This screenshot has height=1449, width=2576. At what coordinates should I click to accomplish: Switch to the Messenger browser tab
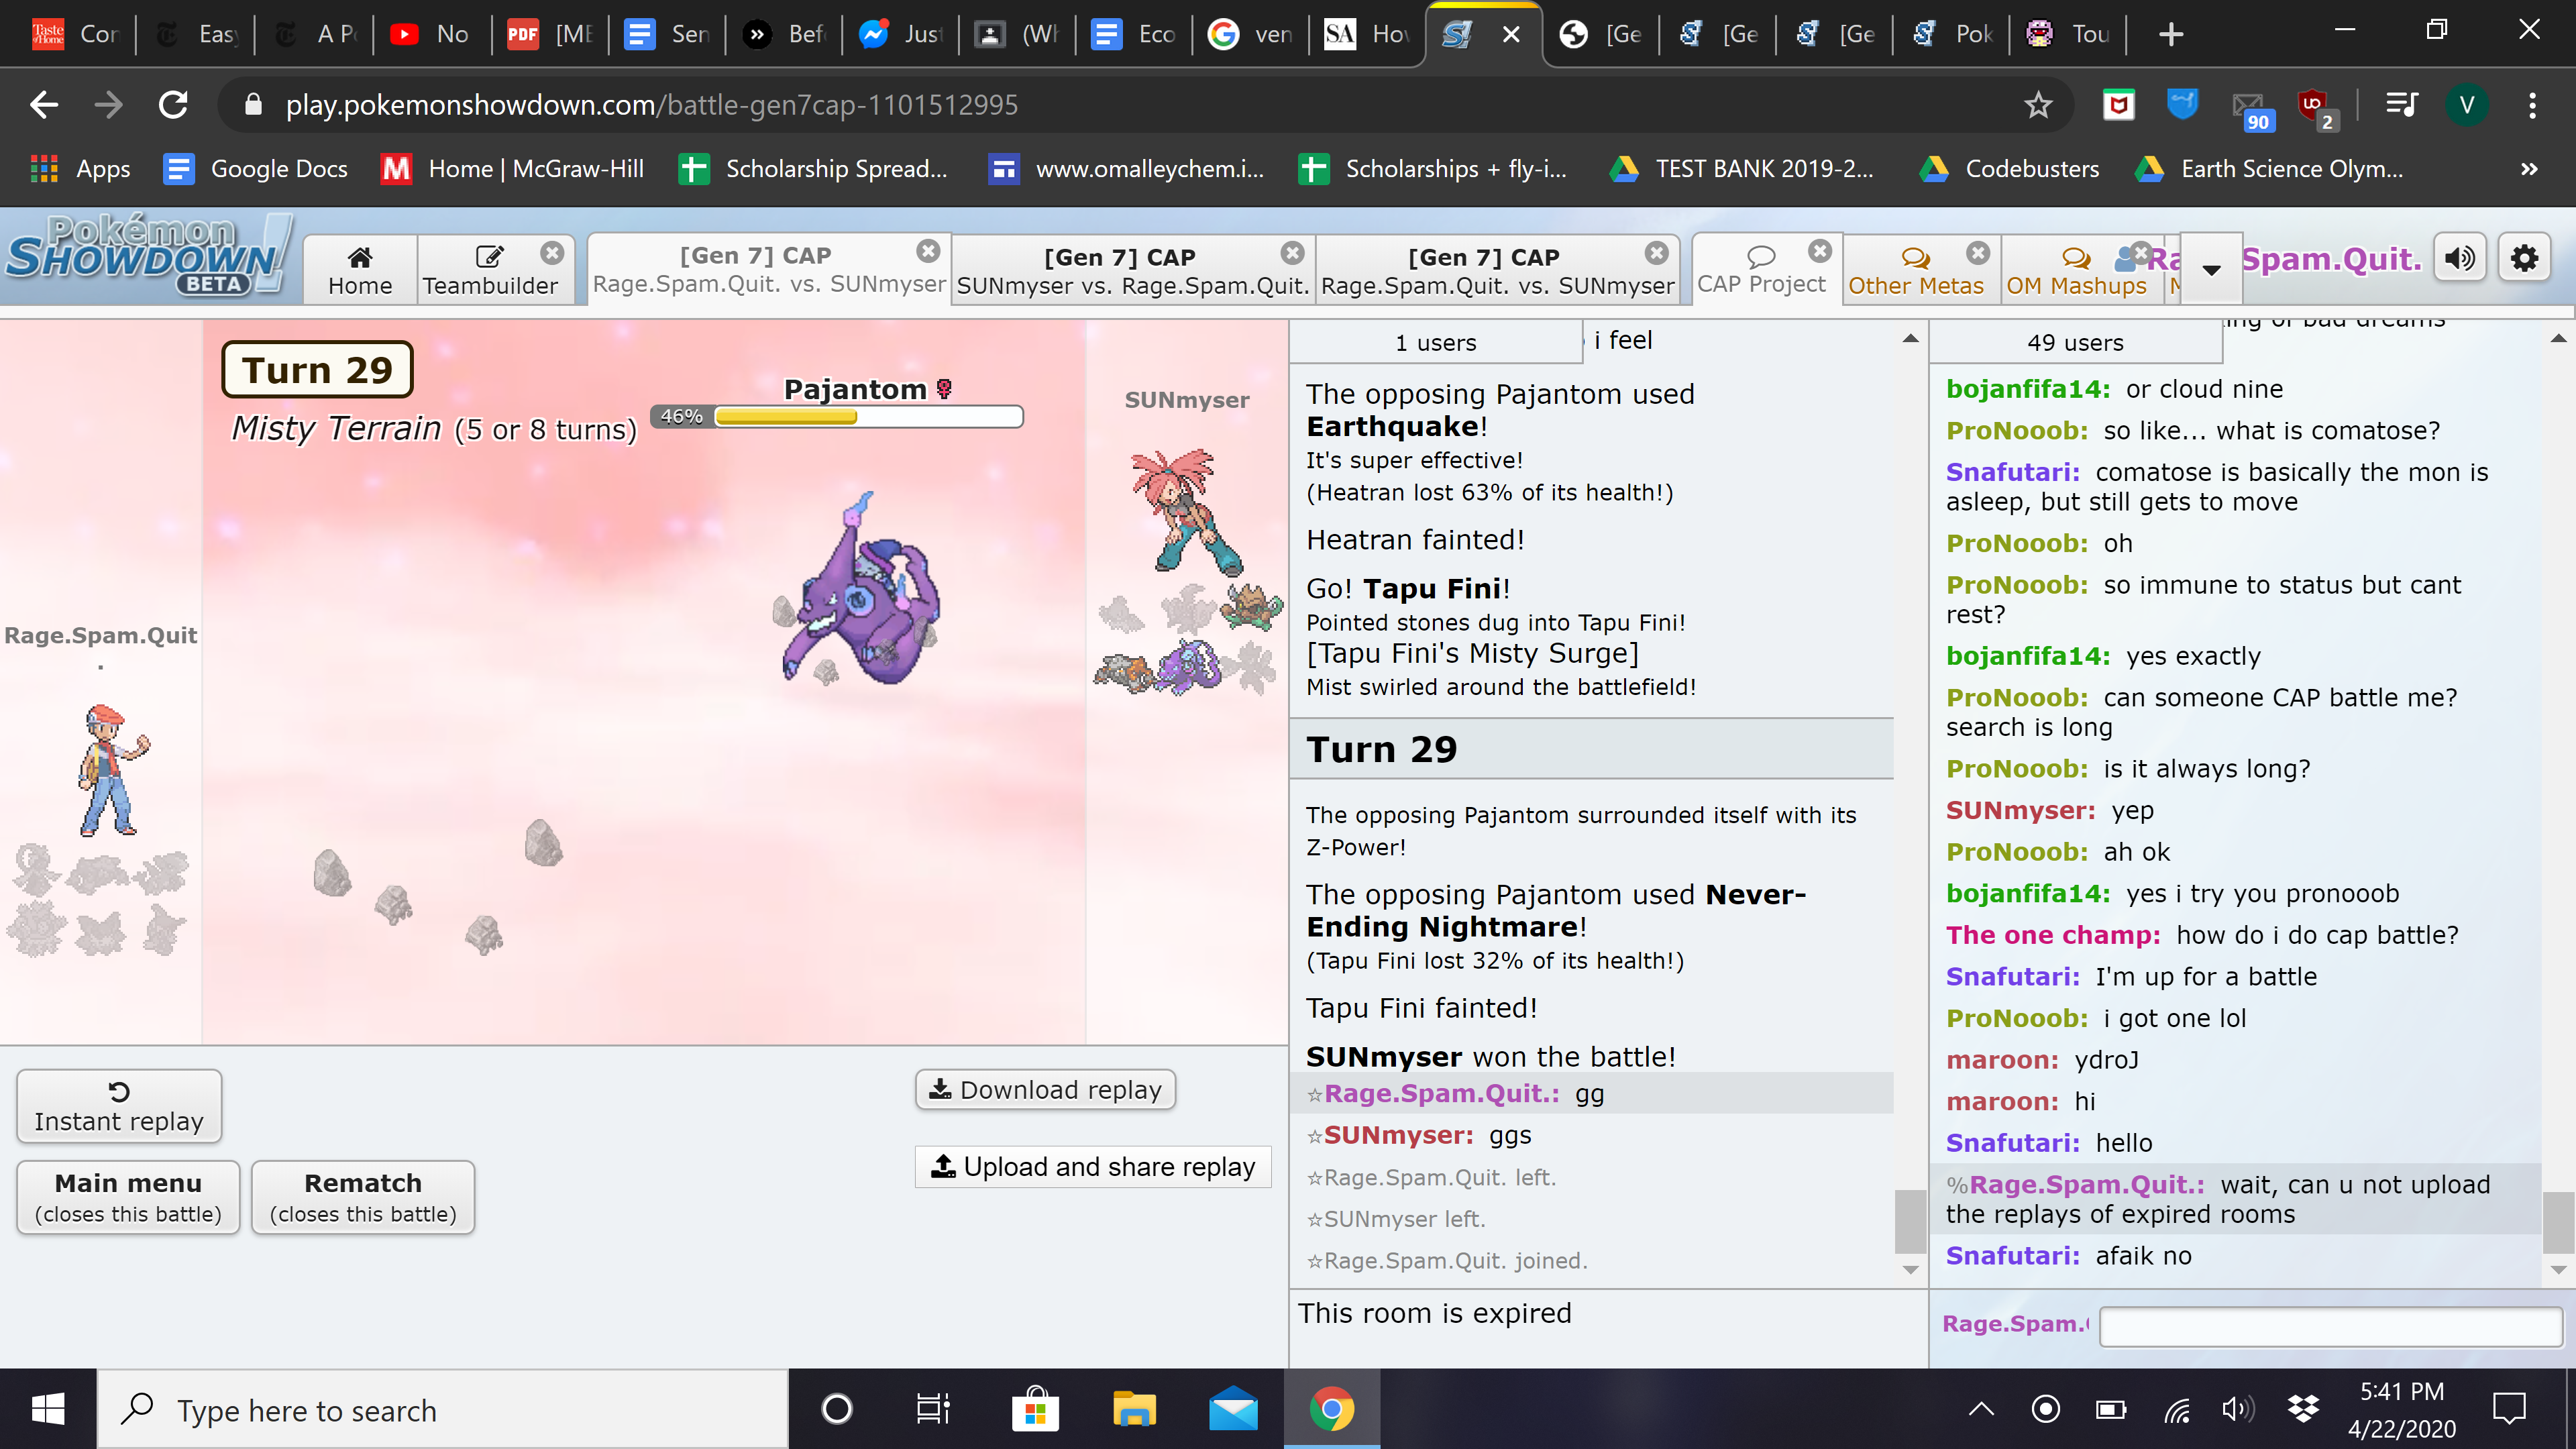(x=900, y=34)
